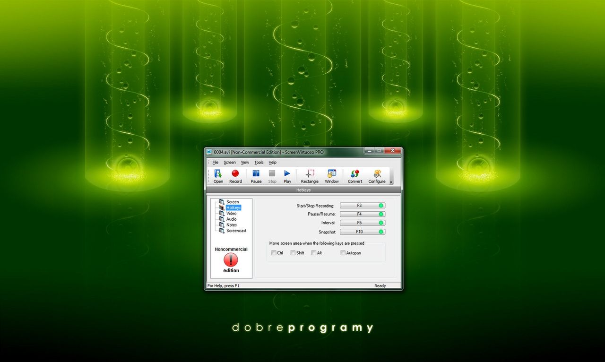Close the ScreenVirtuoso PRO window
Viewport: 605px width, 362px height.
coord(392,151)
